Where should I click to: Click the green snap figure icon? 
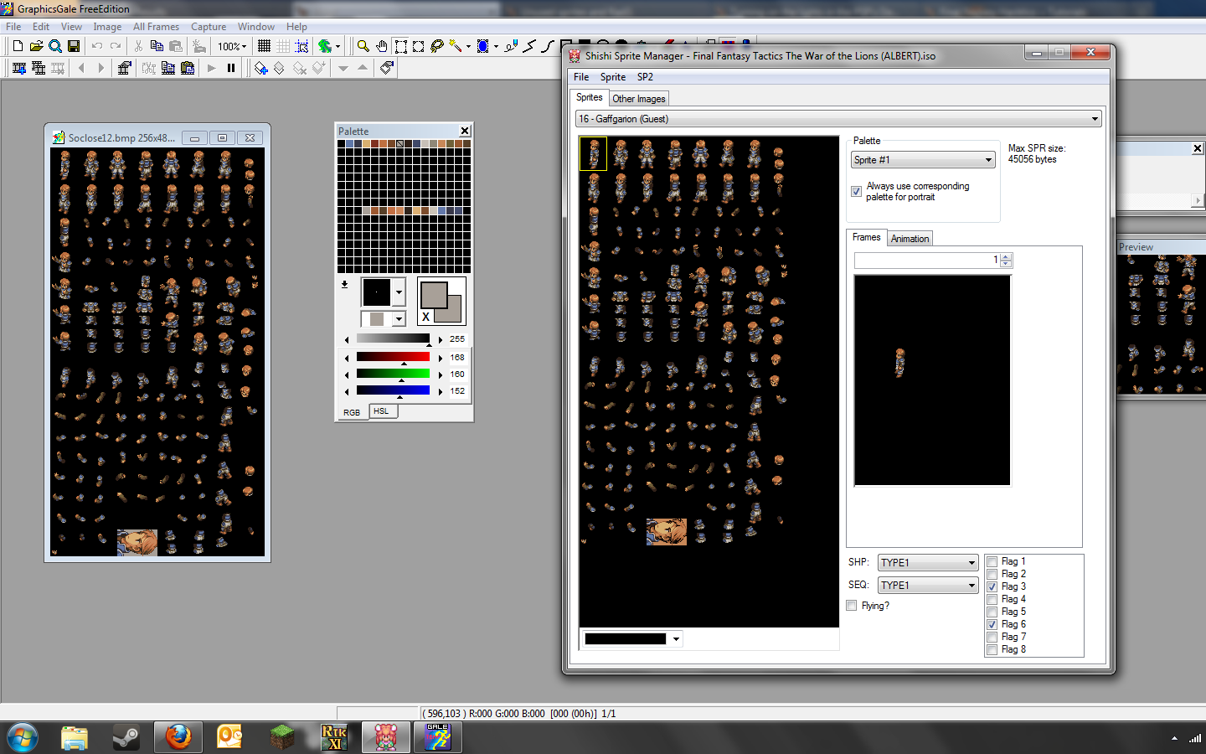pos(325,46)
